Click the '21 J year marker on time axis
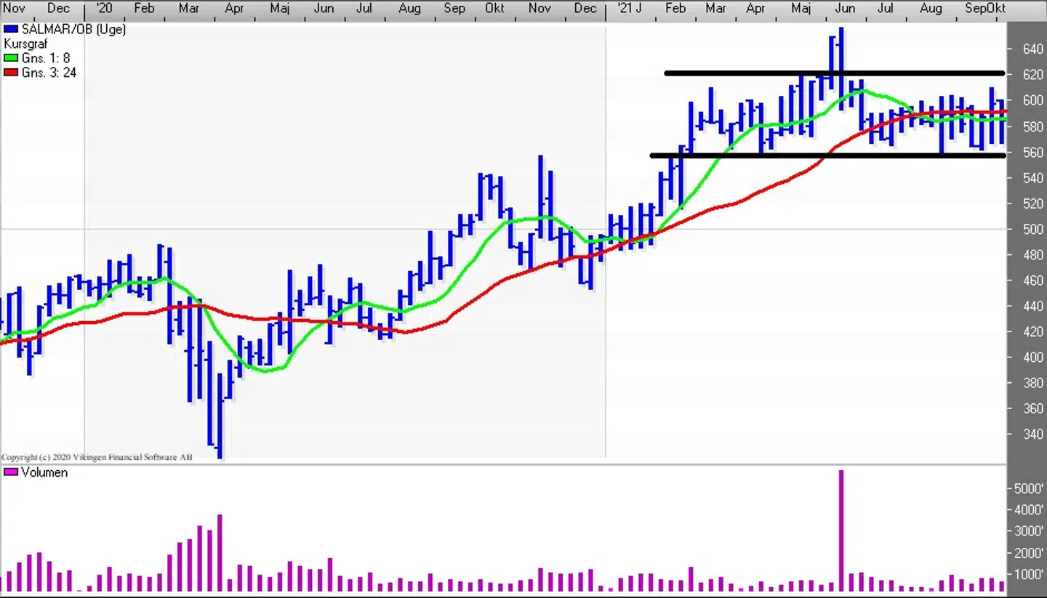1047x598 pixels. point(630,9)
